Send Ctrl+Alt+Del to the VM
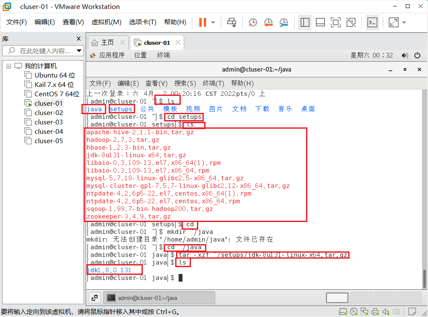The image size is (428, 317). [232, 23]
